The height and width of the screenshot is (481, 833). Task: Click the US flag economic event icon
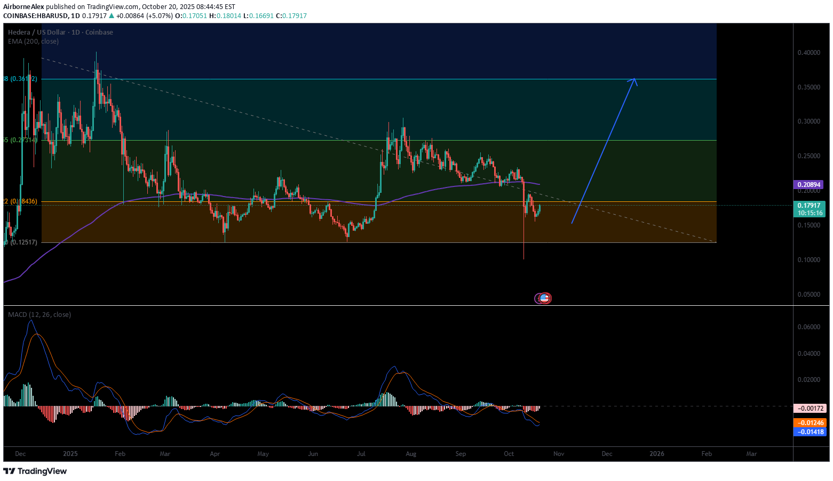pos(544,298)
